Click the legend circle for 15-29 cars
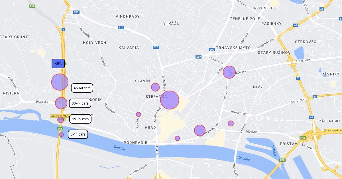 pos(60,120)
